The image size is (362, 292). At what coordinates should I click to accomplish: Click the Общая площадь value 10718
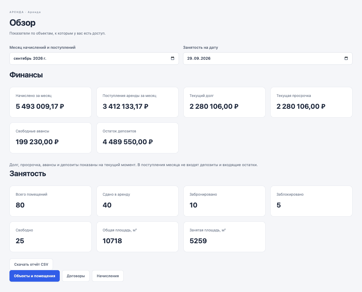click(x=112, y=241)
